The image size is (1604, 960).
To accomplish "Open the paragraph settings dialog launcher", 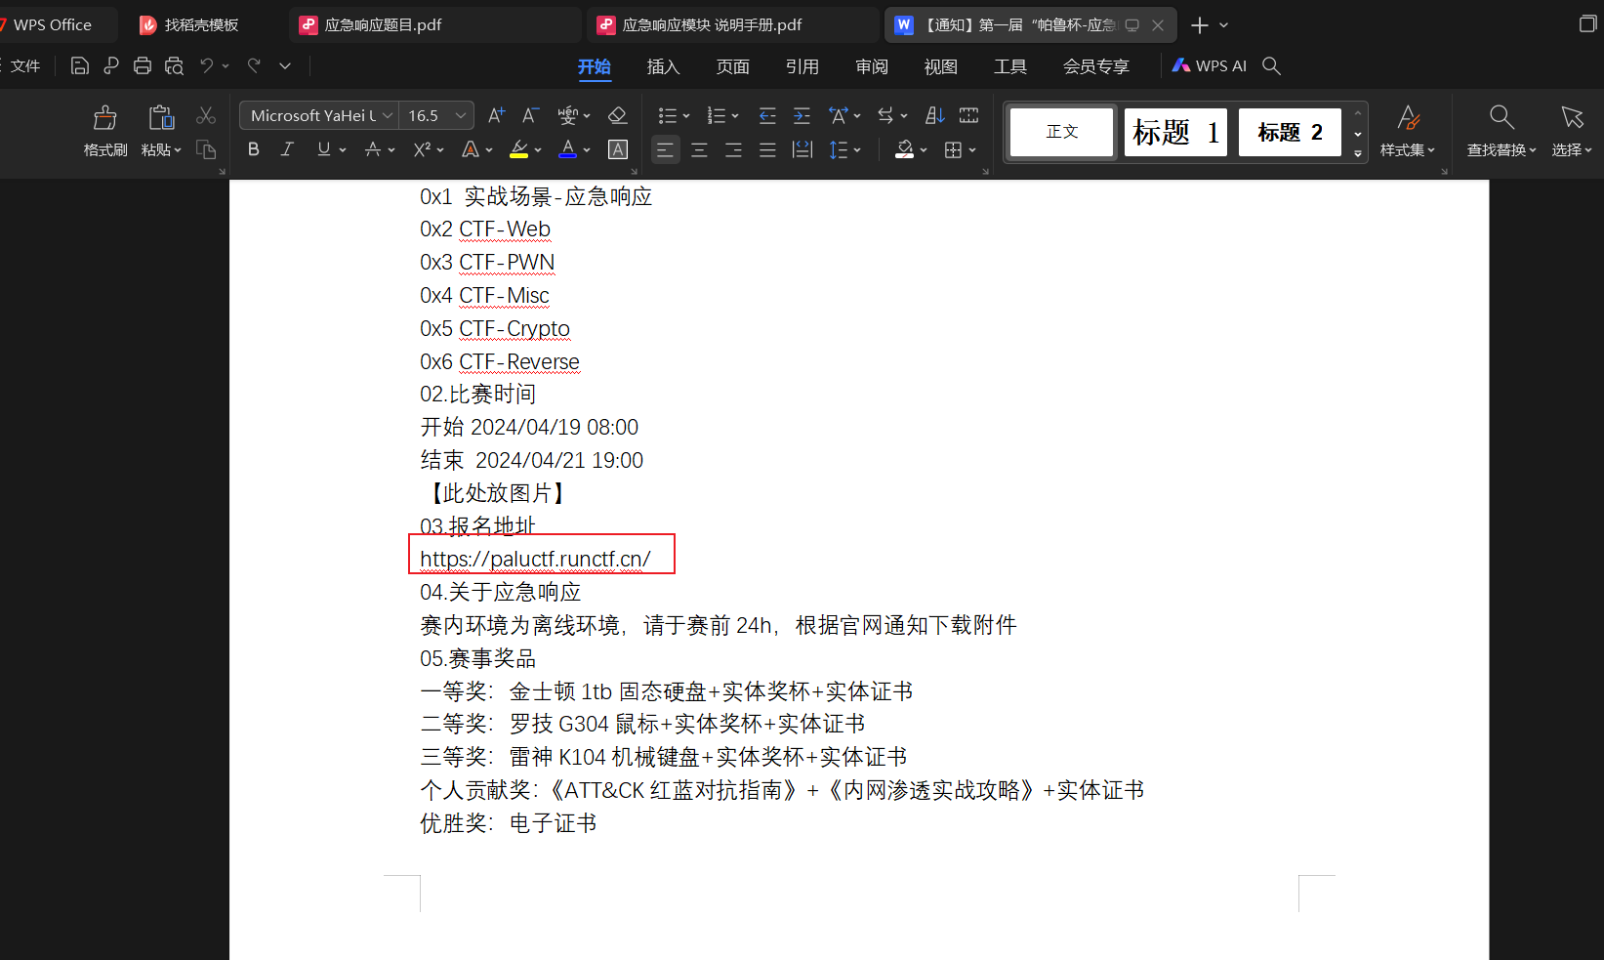I will [x=985, y=171].
